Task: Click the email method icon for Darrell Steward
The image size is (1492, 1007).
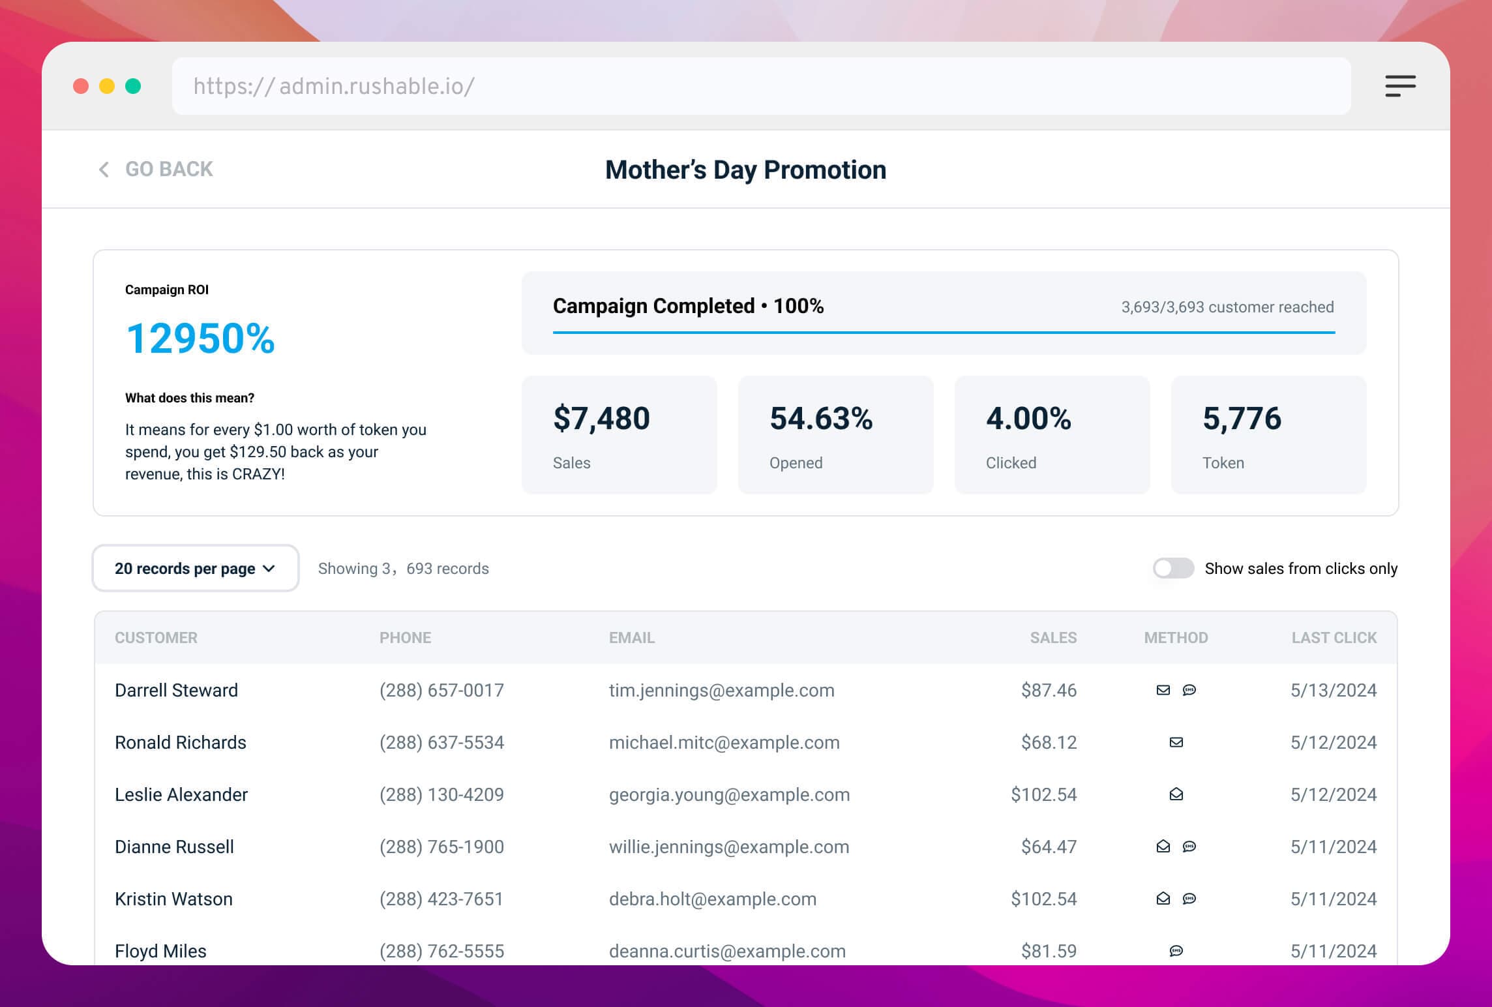Action: coord(1164,690)
